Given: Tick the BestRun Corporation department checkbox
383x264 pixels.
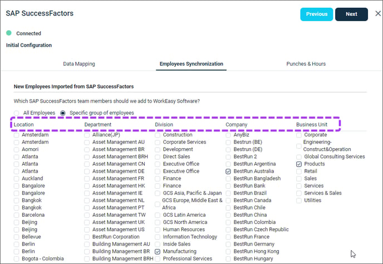Looking at the screenshot, I should [87, 237].
